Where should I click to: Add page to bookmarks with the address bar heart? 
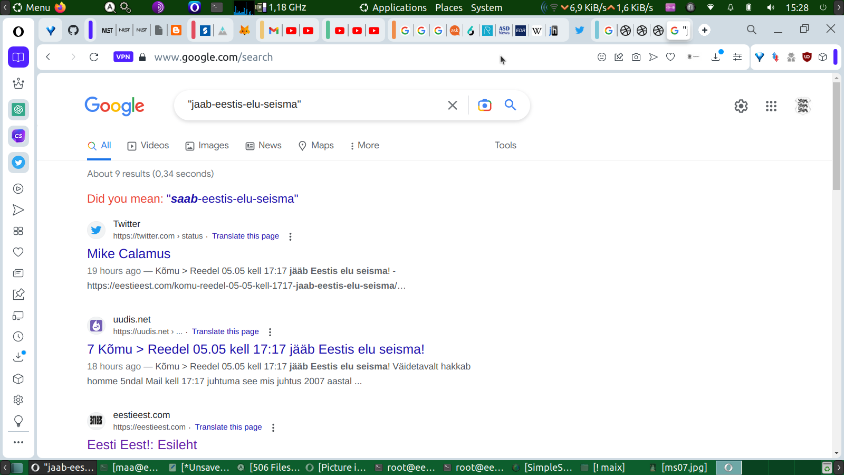[x=670, y=57]
